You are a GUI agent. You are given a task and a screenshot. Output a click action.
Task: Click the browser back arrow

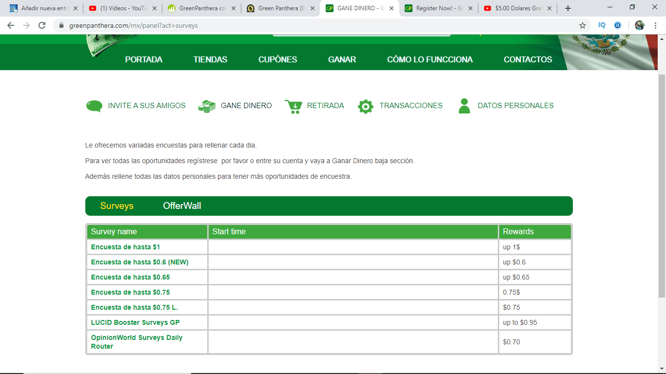point(11,25)
